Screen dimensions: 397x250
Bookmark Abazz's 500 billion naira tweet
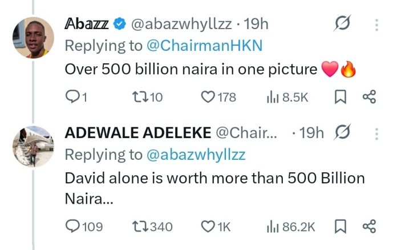pos(340,98)
